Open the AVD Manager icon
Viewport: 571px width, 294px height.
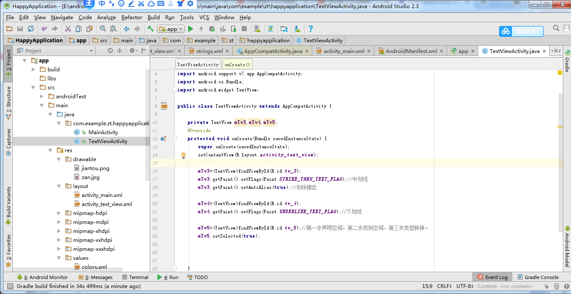click(257, 29)
